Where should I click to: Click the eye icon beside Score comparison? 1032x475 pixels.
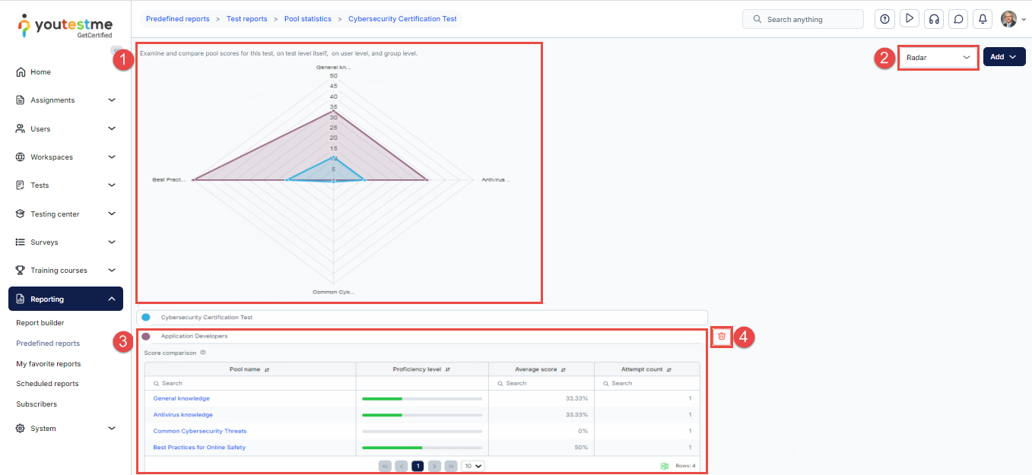[203, 353]
